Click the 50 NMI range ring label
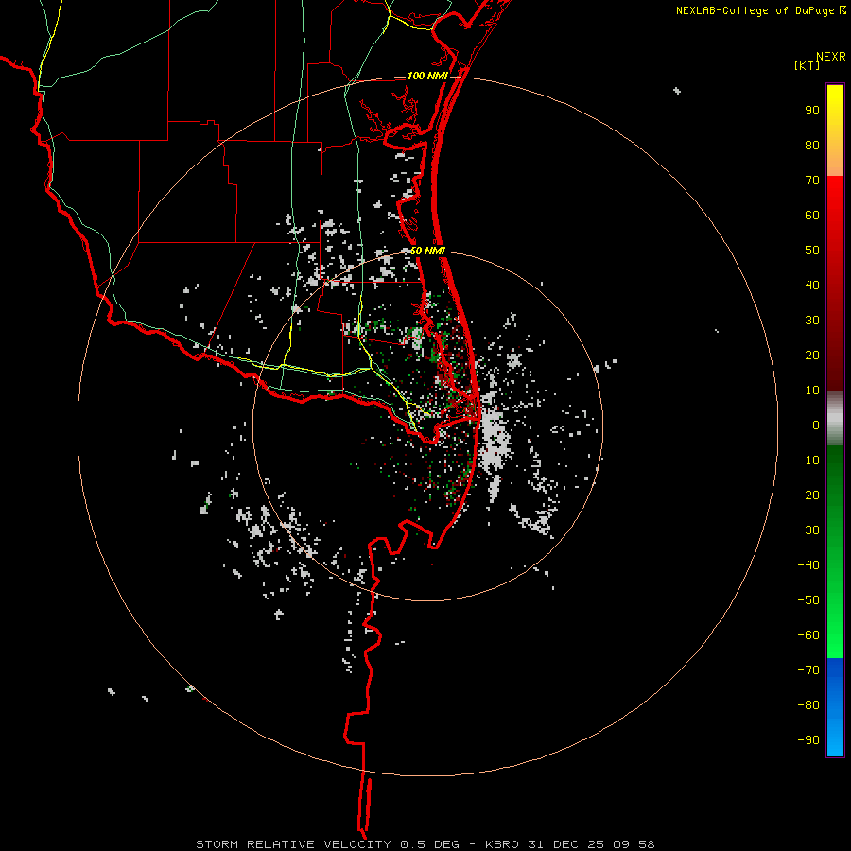Screen dimensions: 851x851 tap(427, 251)
